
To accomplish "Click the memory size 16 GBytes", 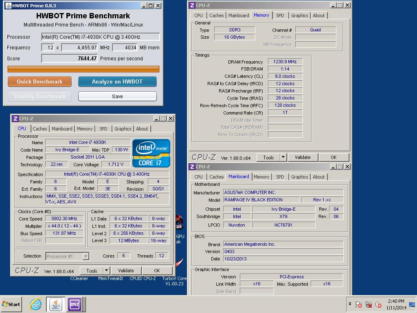I will (x=234, y=37).
